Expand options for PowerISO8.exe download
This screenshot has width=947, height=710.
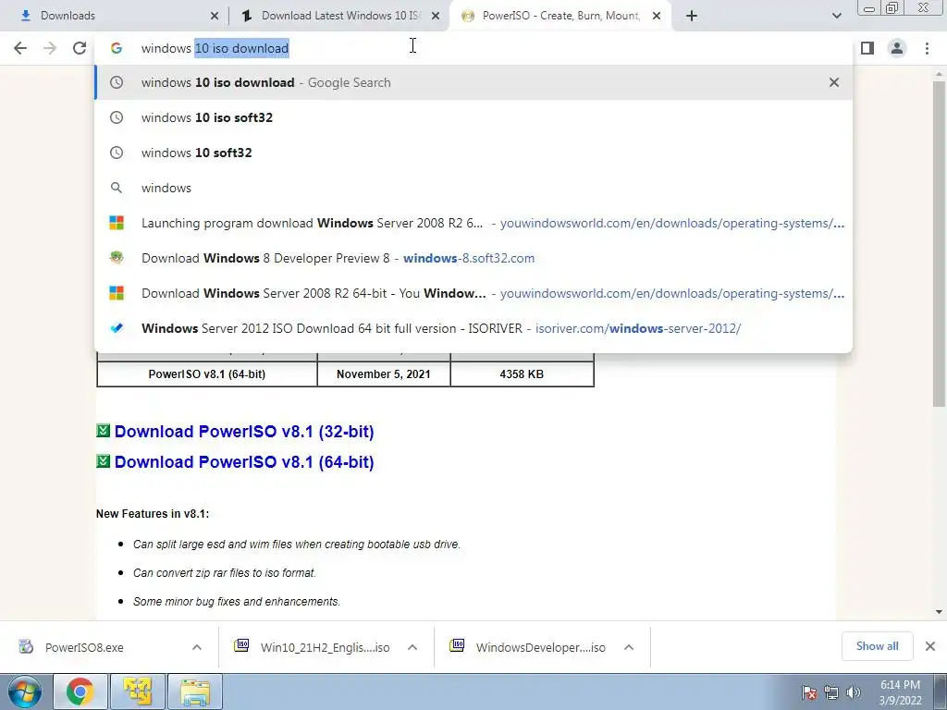[197, 647]
